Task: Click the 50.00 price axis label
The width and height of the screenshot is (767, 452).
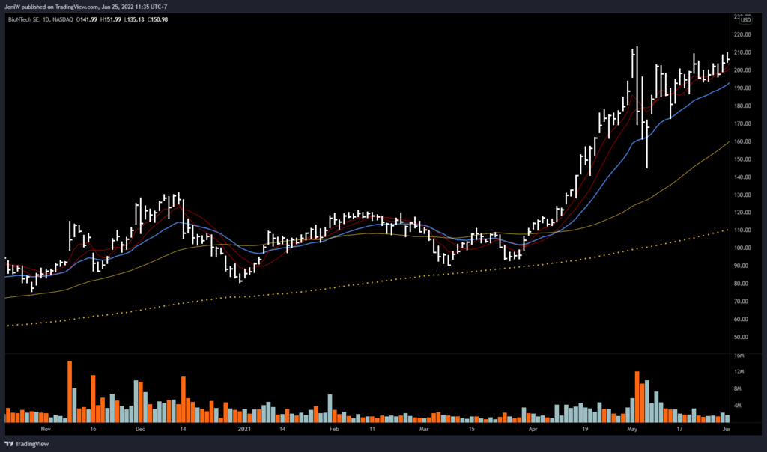Action: click(745, 337)
